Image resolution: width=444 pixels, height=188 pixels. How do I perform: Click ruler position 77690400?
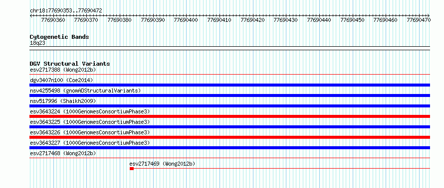coord(186,20)
